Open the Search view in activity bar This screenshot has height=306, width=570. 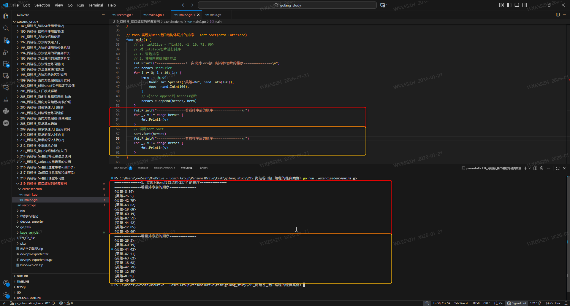click(6, 28)
